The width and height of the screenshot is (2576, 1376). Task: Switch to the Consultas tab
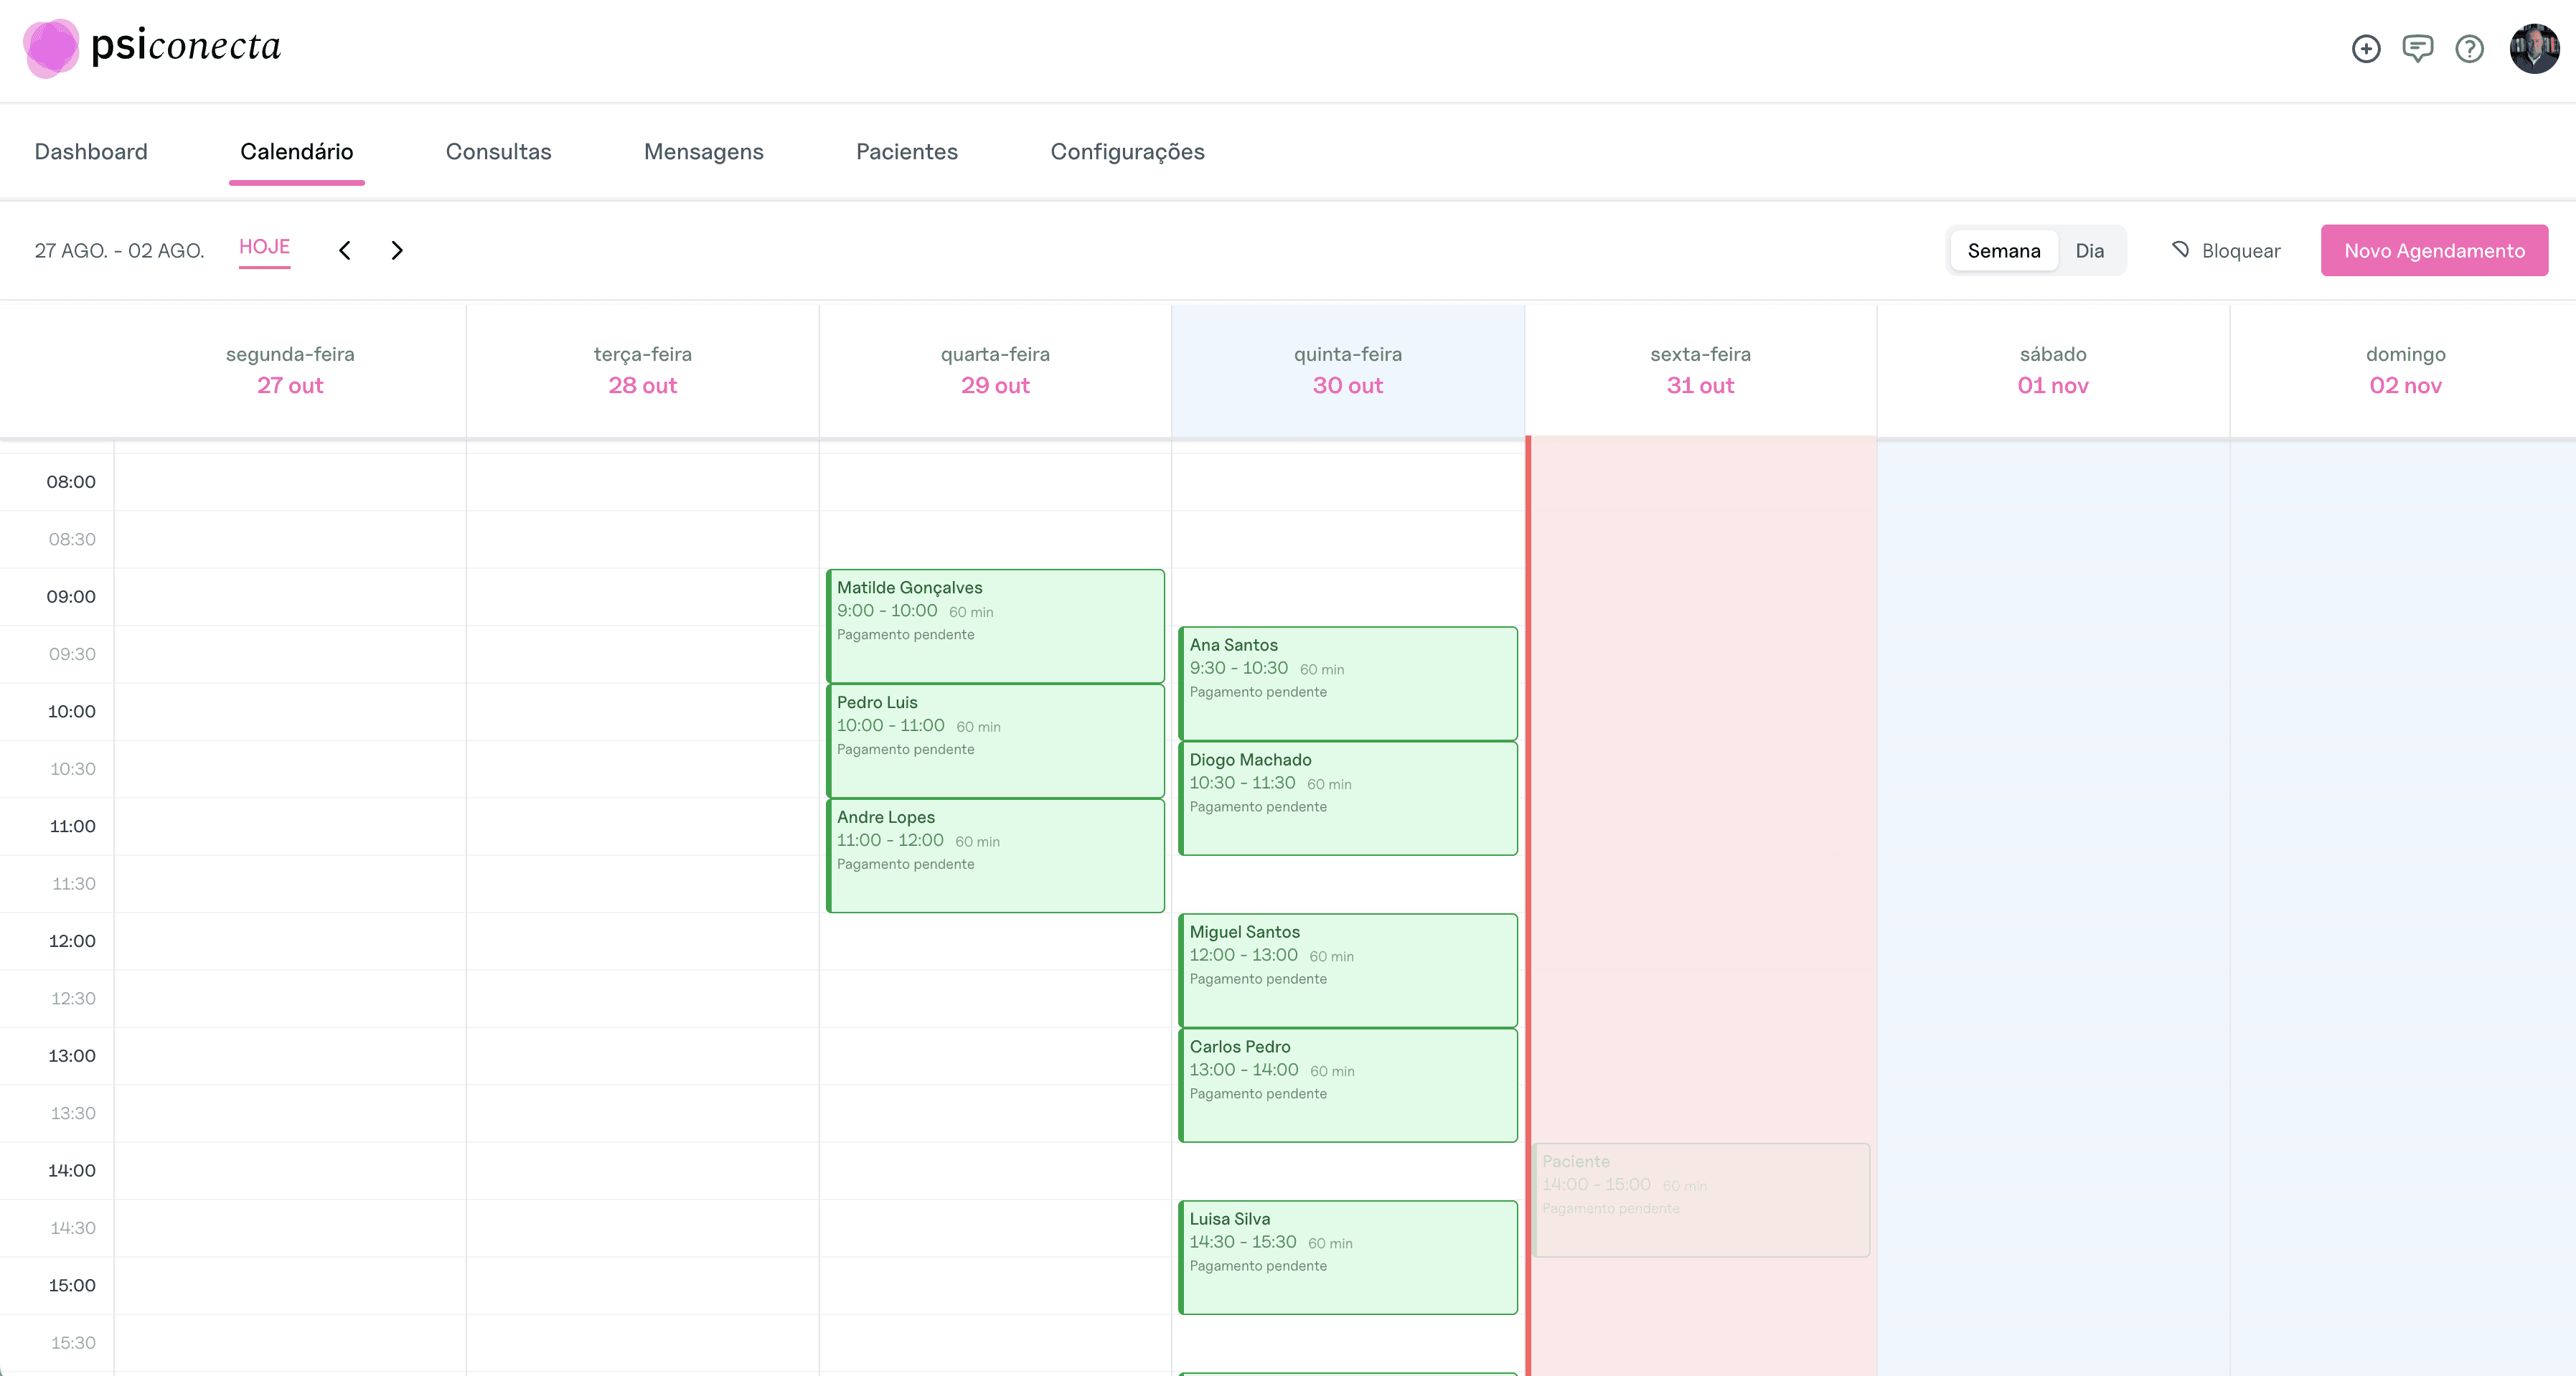point(498,151)
